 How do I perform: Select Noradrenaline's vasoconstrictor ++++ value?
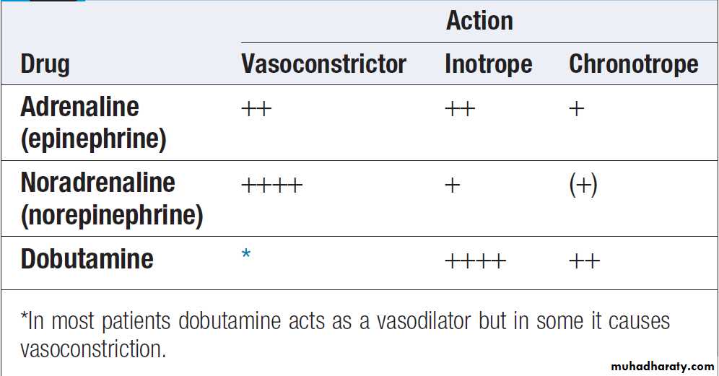[271, 185]
